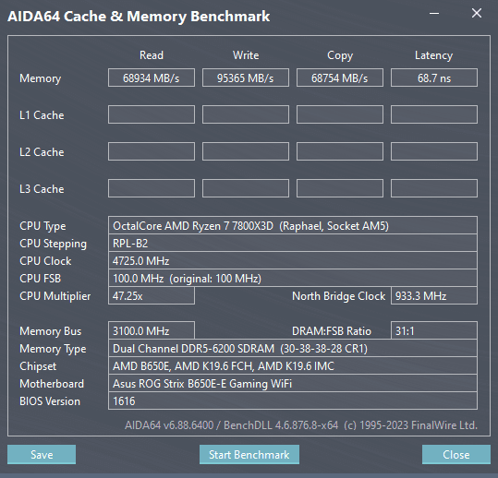Click the North Bridge Clock value

pos(434,295)
